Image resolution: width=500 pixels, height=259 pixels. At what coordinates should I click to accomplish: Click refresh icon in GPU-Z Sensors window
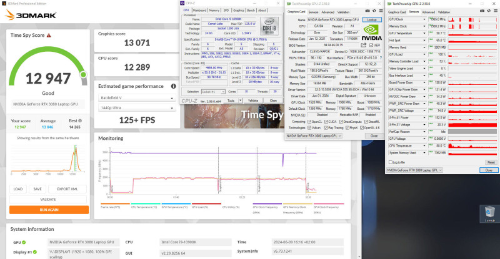(x=489, y=11)
